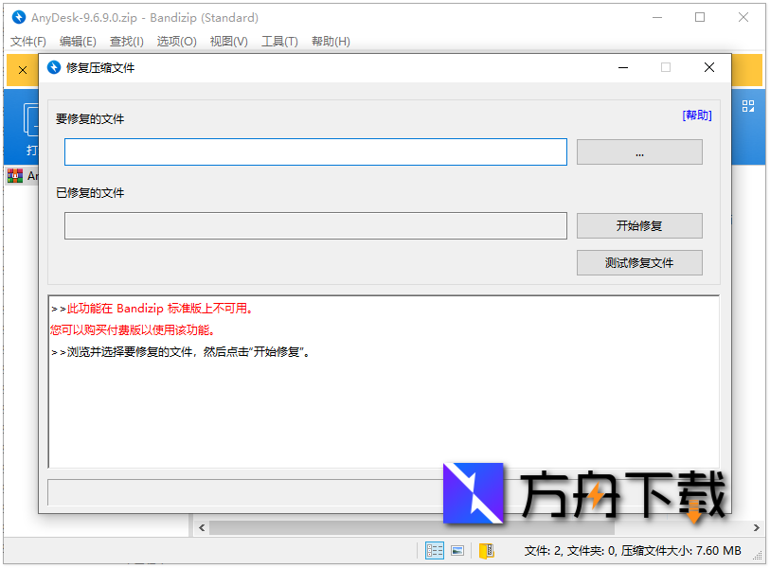Open the 工具(T) menu

pos(279,42)
